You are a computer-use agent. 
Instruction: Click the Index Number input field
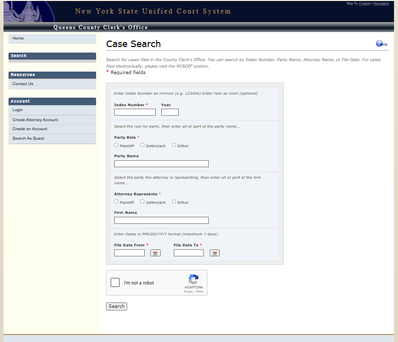(x=135, y=112)
